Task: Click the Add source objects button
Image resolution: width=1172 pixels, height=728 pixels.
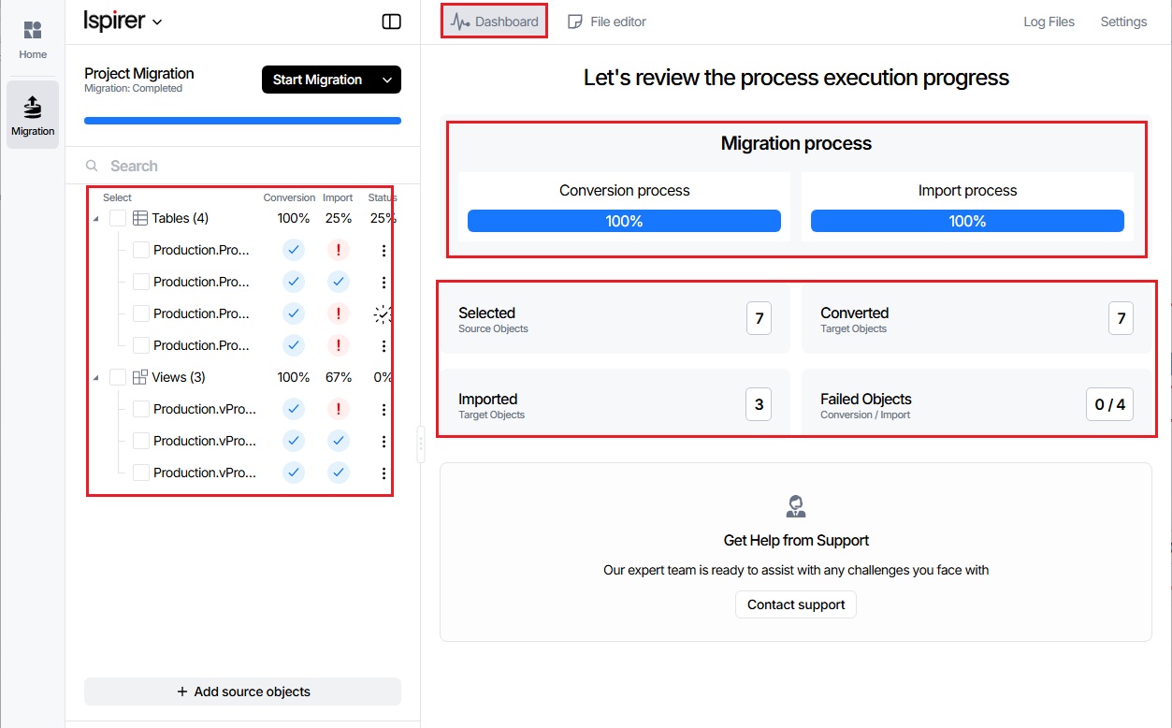Action: pyautogui.click(x=242, y=692)
